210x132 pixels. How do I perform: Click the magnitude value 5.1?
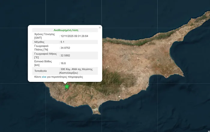coord(62,42)
